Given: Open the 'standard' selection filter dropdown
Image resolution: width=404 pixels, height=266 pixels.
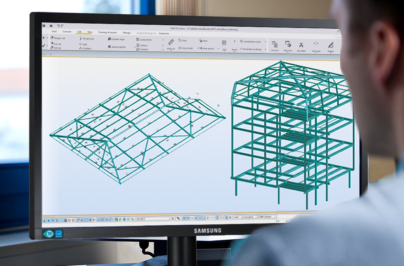Looking at the screenshot, I should (169, 218).
